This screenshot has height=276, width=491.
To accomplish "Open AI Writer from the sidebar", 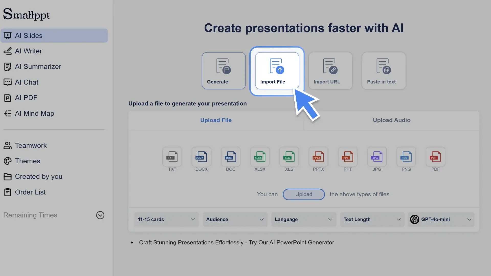I will 28,51.
